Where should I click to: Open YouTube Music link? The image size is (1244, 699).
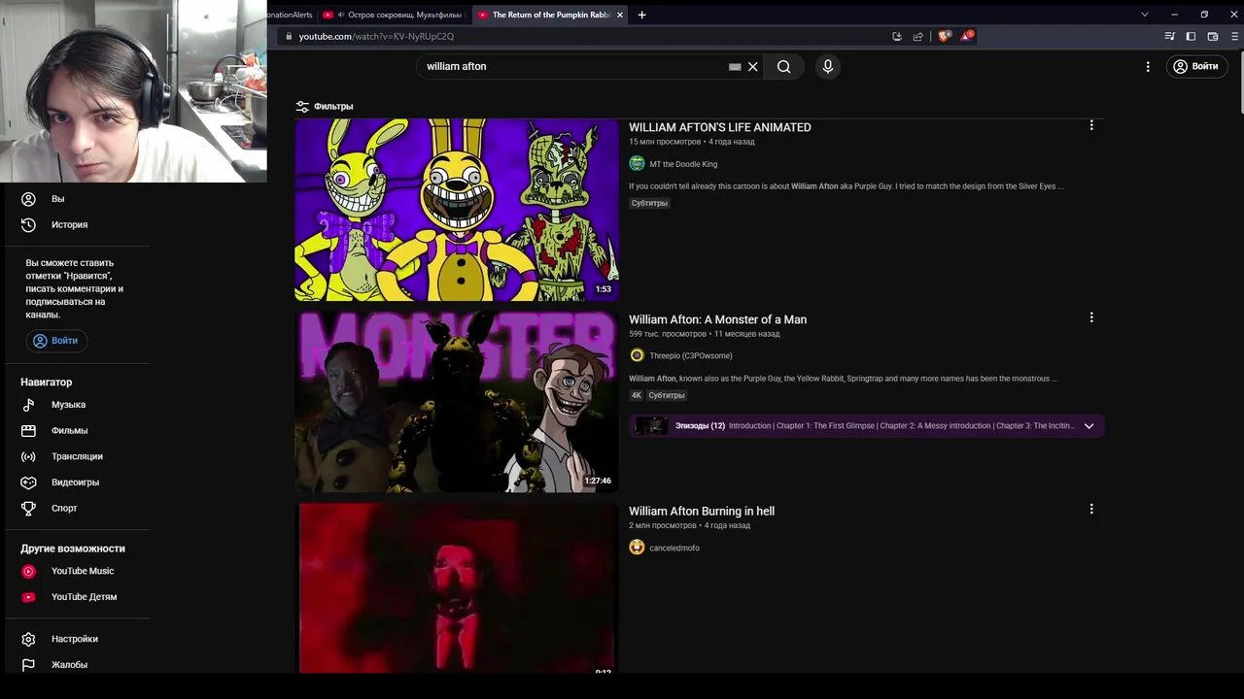coord(78,571)
